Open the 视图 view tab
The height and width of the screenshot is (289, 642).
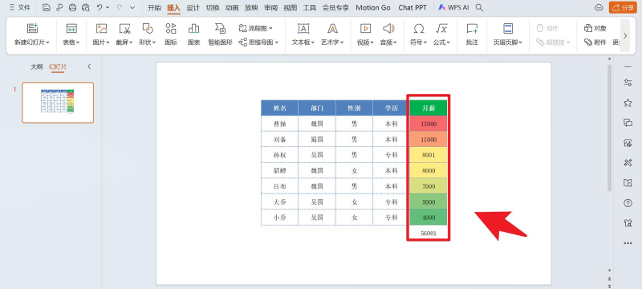point(291,7)
